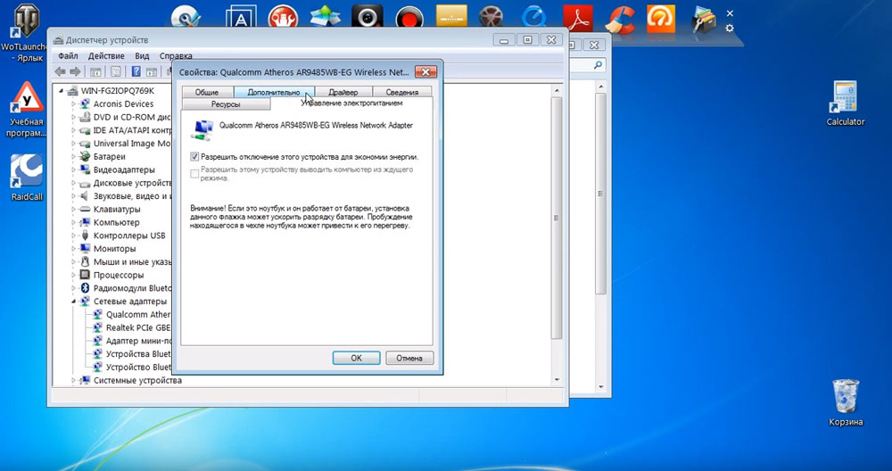Click the blue question mark Help toolbar icon
Image resolution: width=892 pixels, height=471 pixels.
136,71
